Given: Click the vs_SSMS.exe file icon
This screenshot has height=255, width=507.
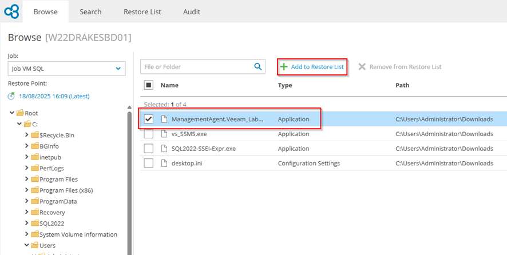Looking at the screenshot, I should [x=163, y=134].
